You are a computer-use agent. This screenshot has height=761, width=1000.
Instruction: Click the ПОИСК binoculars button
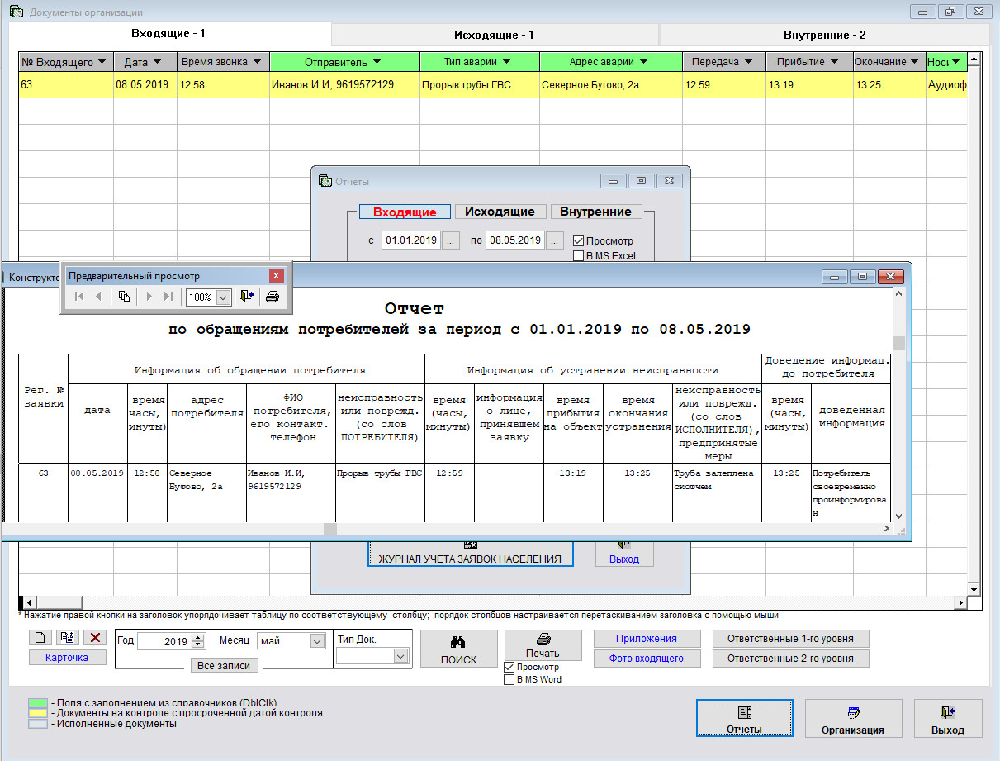[x=459, y=649]
